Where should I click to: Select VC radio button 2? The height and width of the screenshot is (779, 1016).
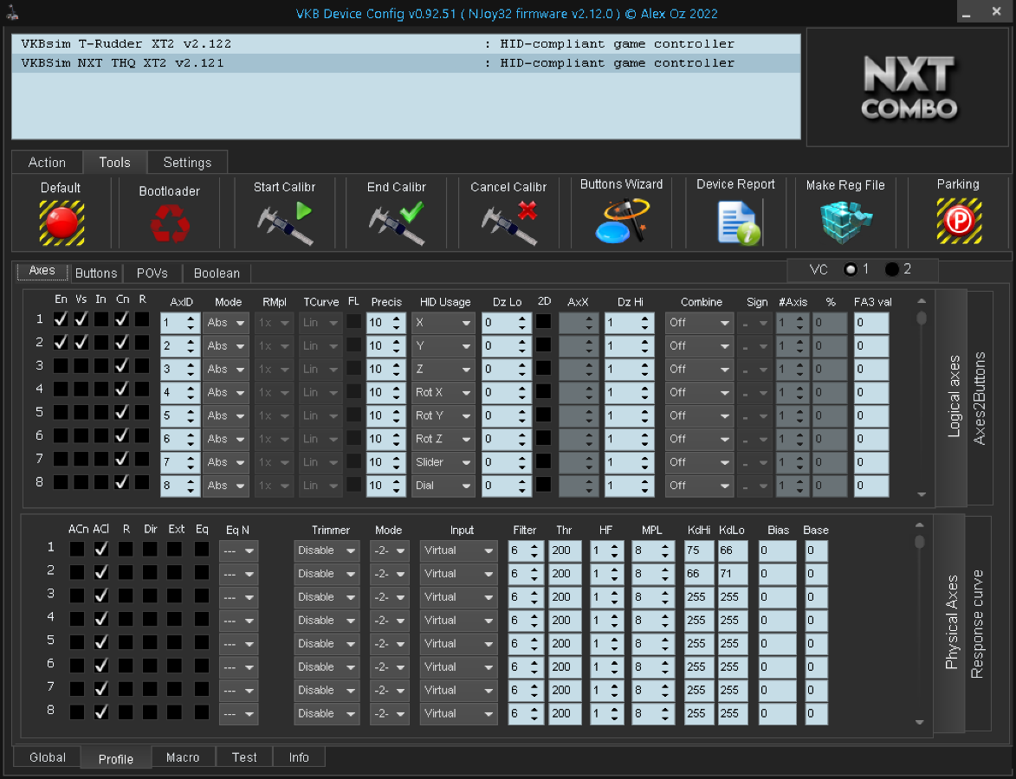[x=892, y=269]
